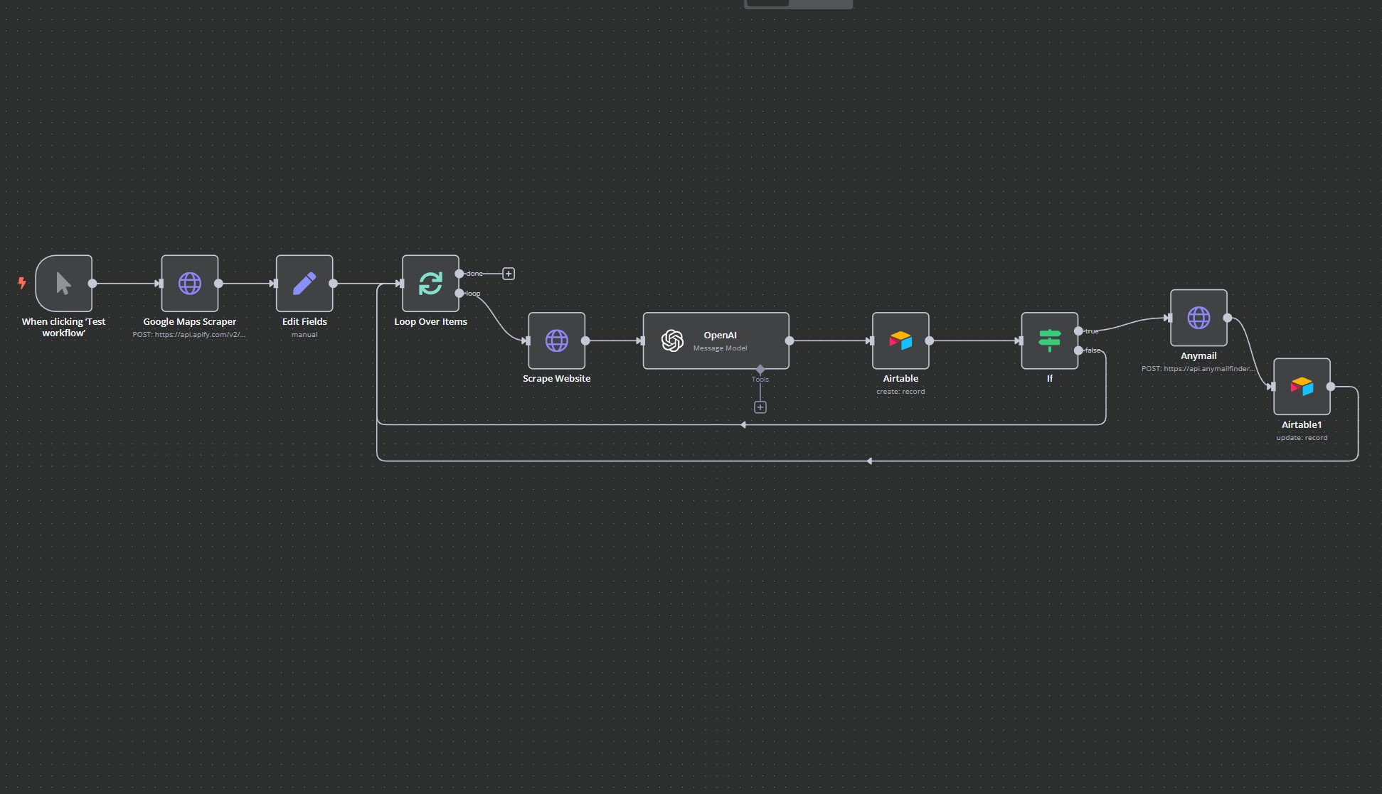Select the Google Maps Scraper globe node
The height and width of the screenshot is (794, 1382).
189,283
